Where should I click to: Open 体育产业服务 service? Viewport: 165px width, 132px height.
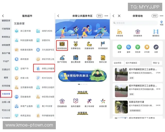click(x=24, y=106)
